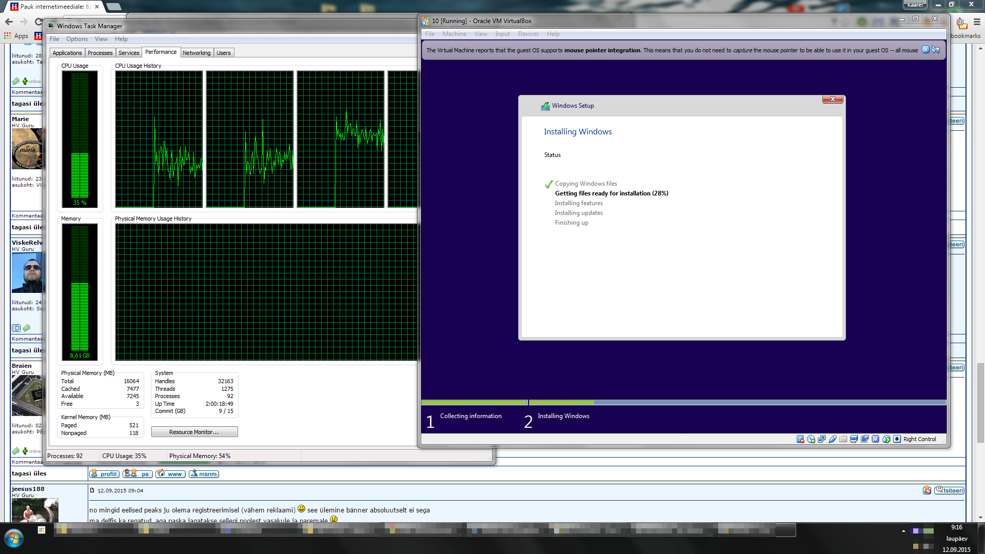Click the msnm button in forum
Viewport: 985px width, 554px height.
(204, 474)
